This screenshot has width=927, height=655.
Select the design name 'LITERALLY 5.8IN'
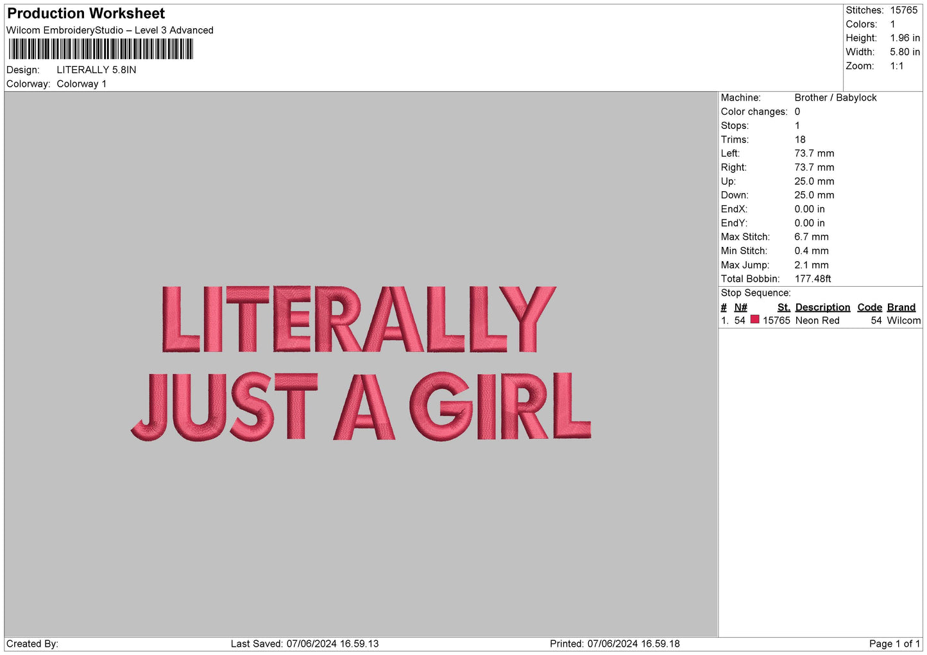coord(96,70)
